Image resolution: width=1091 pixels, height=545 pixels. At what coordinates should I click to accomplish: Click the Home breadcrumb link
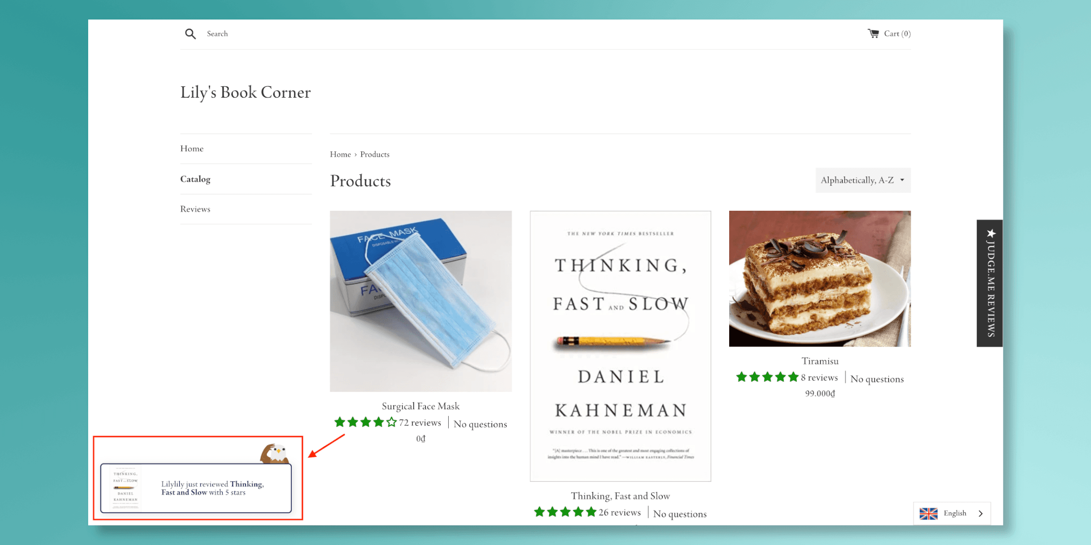[x=340, y=154]
